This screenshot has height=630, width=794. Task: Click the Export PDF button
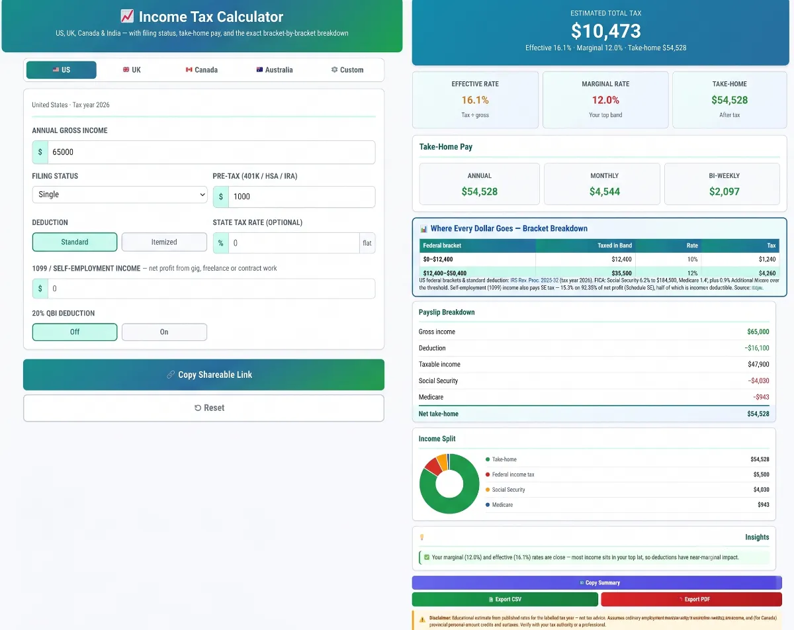point(691,600)
